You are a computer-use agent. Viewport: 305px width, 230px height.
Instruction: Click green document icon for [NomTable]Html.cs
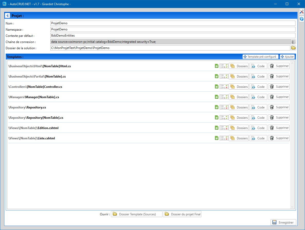click(x=217, y=66)
